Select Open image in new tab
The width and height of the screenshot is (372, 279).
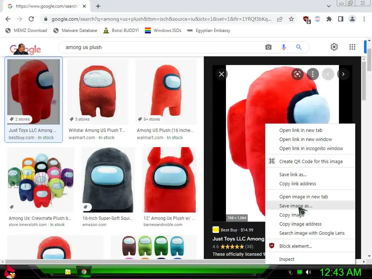click(310, 197)
